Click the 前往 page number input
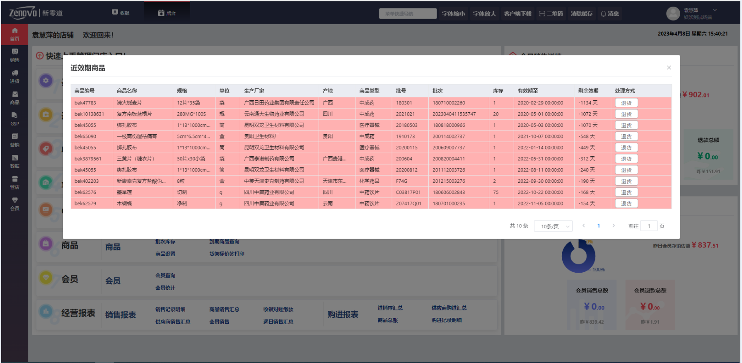The image size is (742, 363). [x=649, y=226]
